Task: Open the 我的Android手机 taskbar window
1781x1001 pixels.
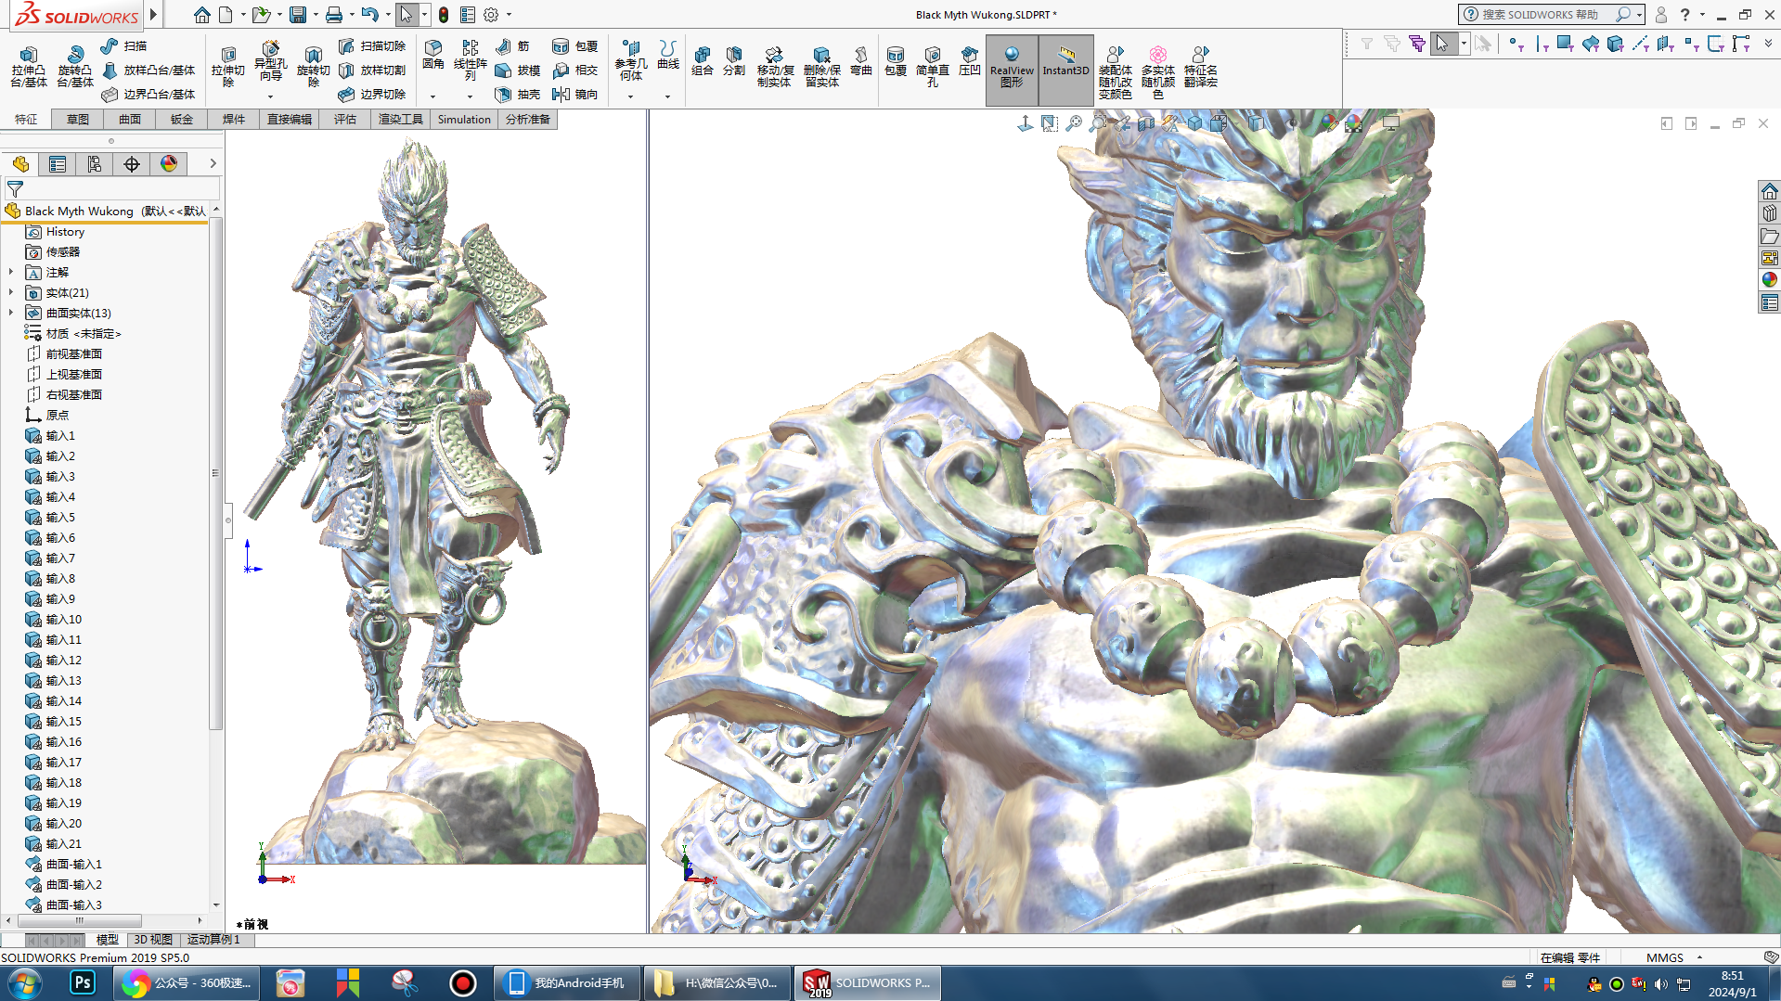Action: pos(566,982)
